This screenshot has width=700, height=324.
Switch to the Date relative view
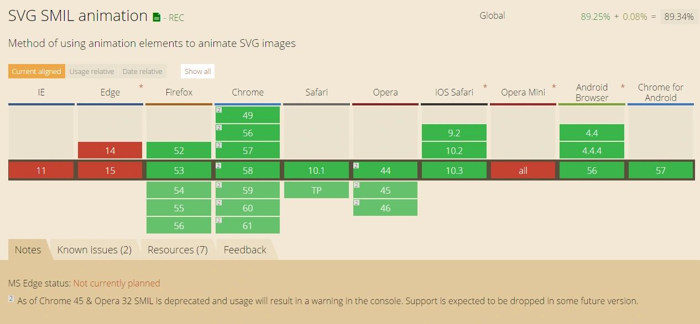(x=143, y=71)
